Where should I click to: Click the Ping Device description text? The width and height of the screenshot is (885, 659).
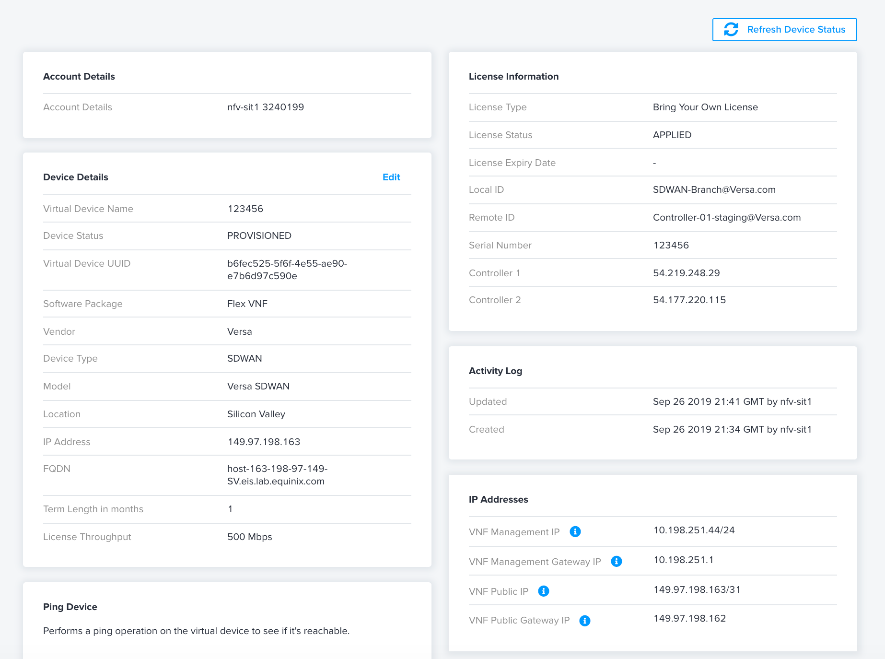click(x=197, y=631)
